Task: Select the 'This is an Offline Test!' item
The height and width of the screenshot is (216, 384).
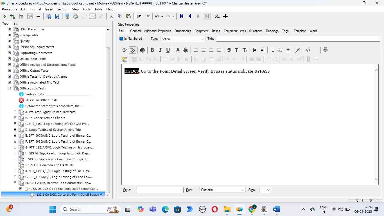Action: [x=41, y=100]
